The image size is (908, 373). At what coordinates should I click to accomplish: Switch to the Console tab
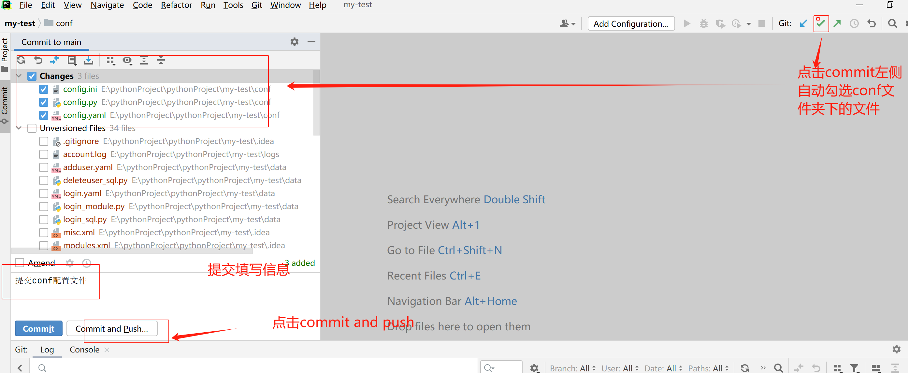(x=85, y=349)
